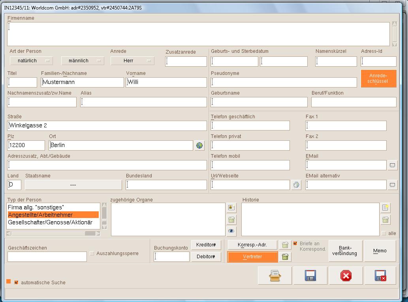Open the natürlich dropdown for Art der Person
The height and width of the screenshot is (302, 408).
point(31,61)
